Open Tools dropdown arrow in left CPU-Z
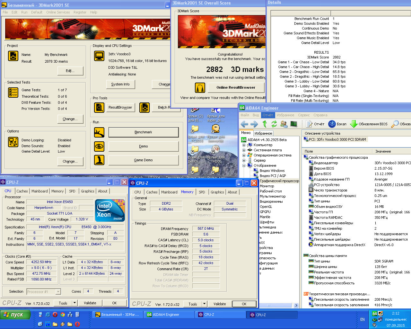The width and height of the screenshot is (411, 329). pyautogui.click(x=74, y=303)
